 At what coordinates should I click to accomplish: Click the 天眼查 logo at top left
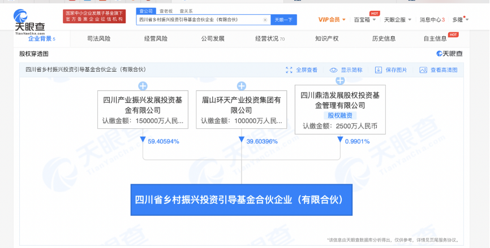coord(29,21)
